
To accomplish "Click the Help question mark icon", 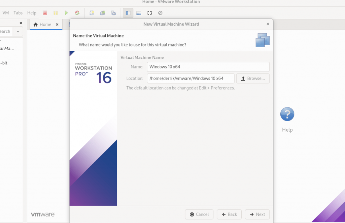I will coord(287,114).
